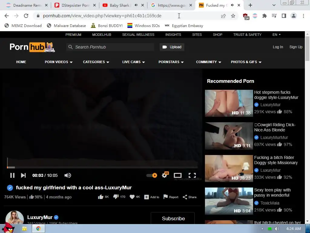This screenshot has height=233, width=310.
Task: Open the Angry Birds Start button
Action: pyautogui.click(x=8, y=228)
